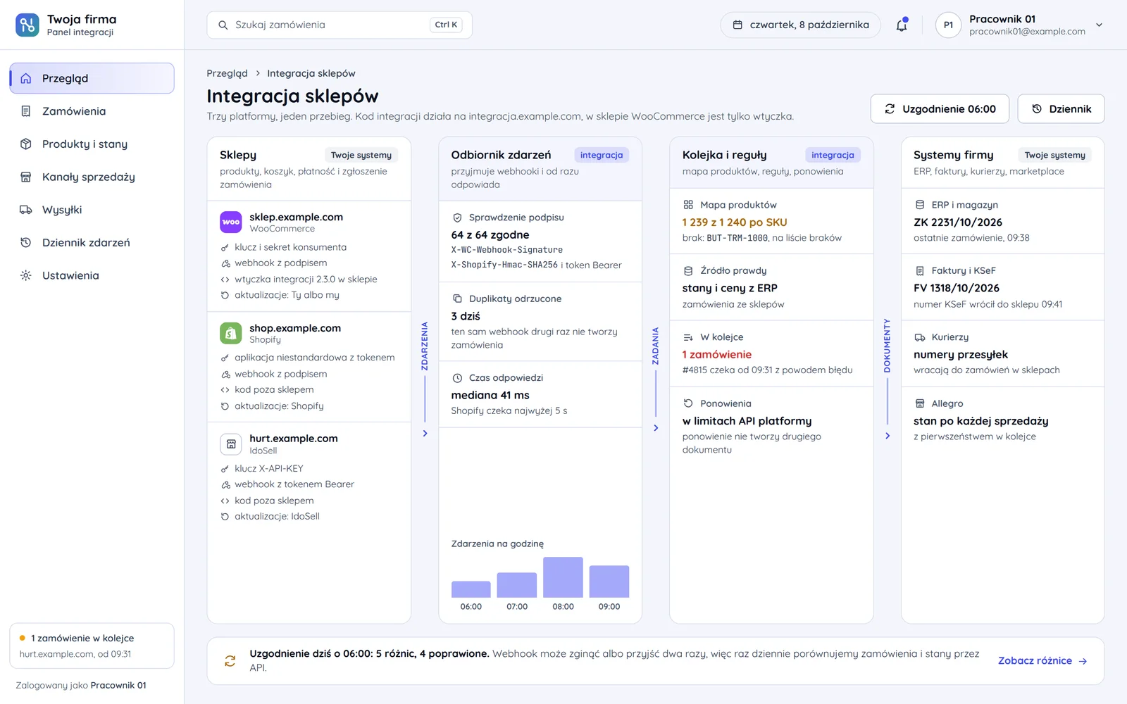Image resolution: width=1127 pixels, height=704 pixels.
Task: Open the Pracownik 01 account dropdown chevron
Action: point(1099,25)
